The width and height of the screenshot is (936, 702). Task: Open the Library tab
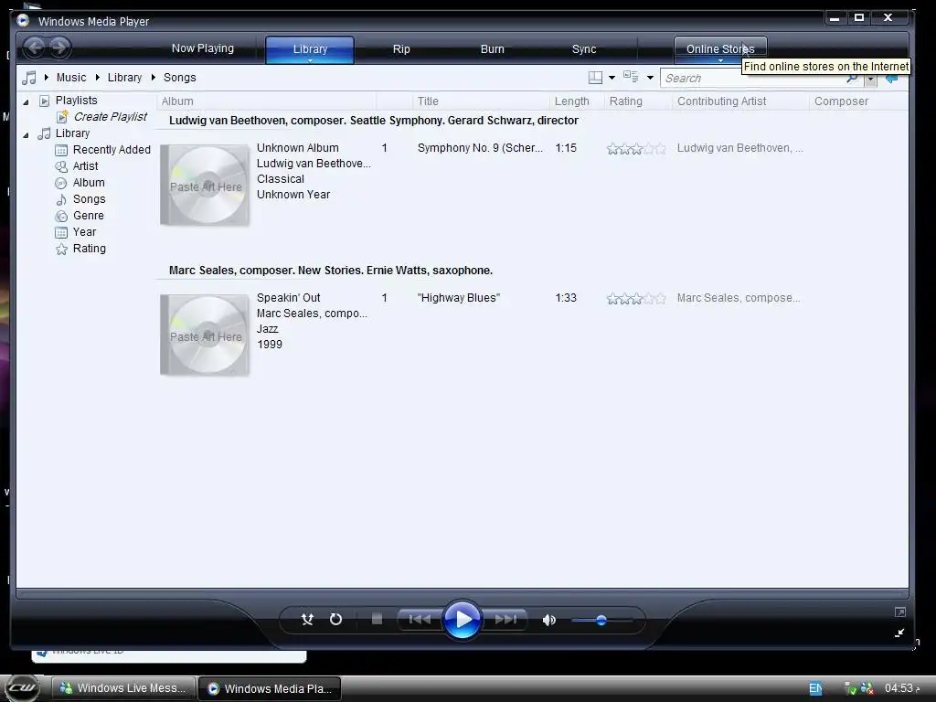pyautogui.click(x=310, y=48)
